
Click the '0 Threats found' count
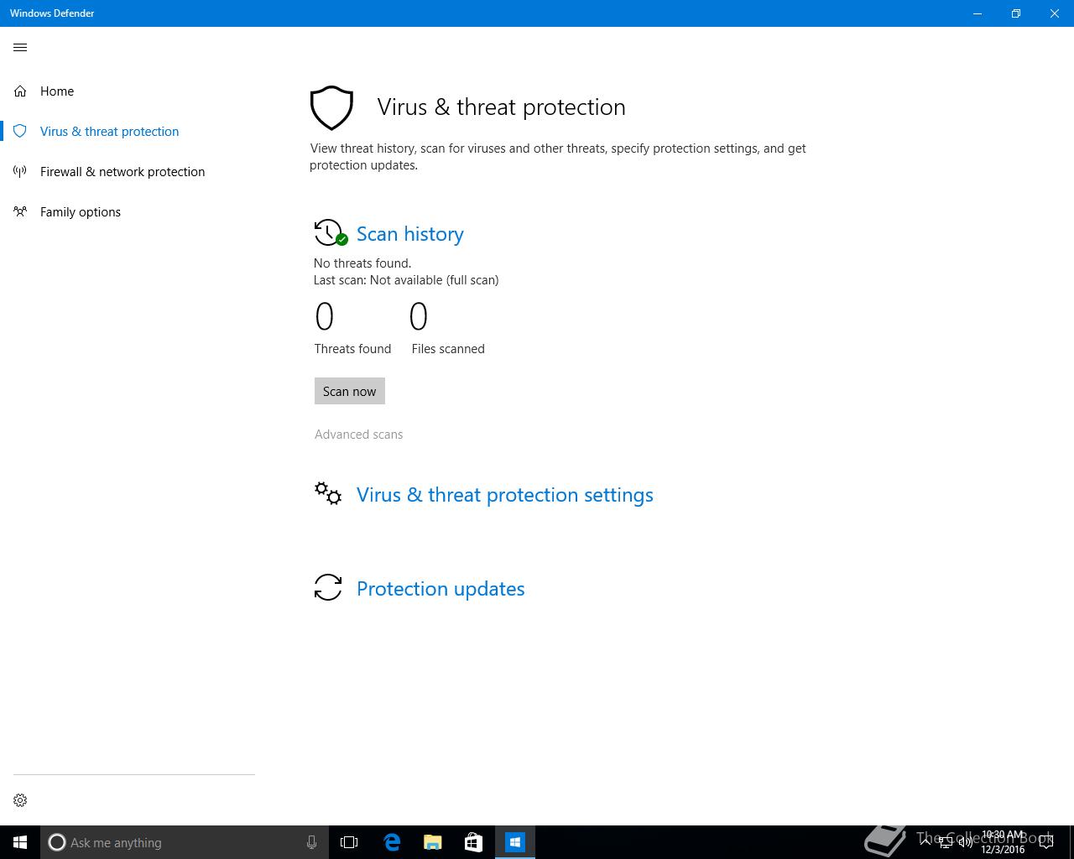pos(325,317)
